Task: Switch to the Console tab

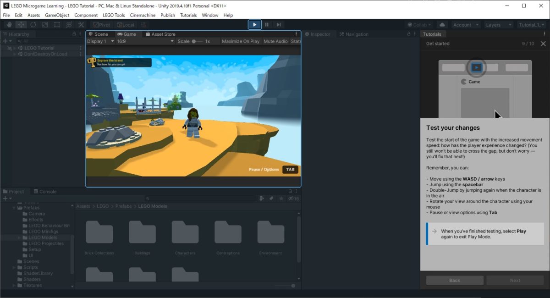Action: [x=48, y=191]
